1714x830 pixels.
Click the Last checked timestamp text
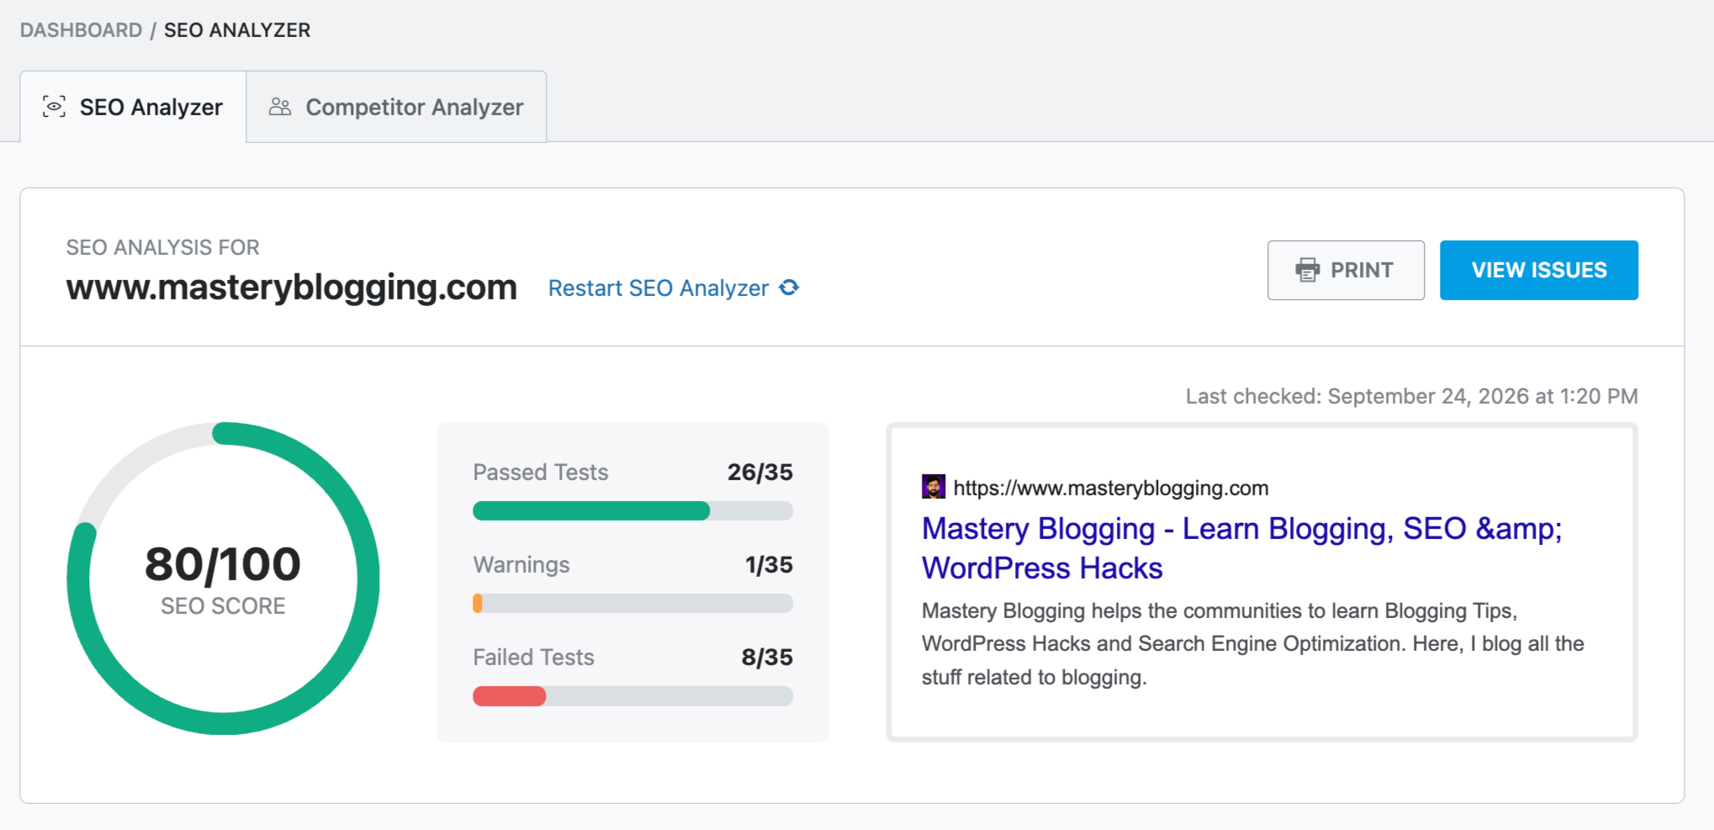pos(1412,396)
